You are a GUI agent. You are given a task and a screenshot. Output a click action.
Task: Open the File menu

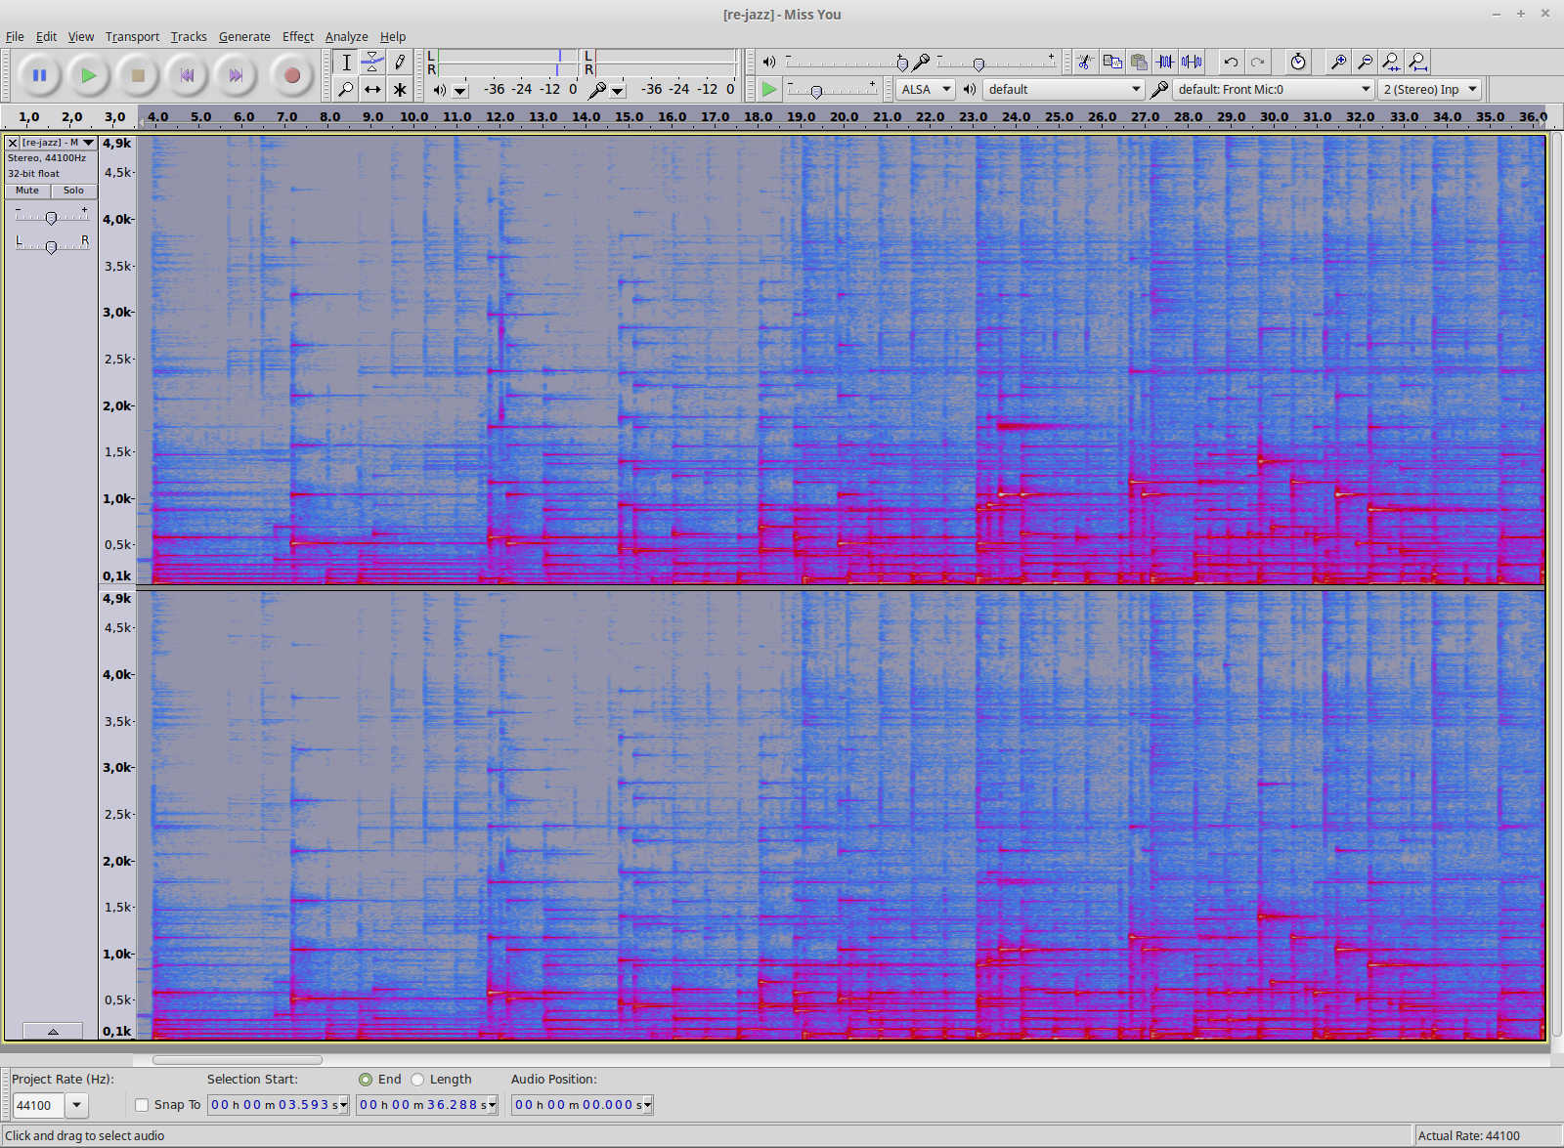click(x=15, y=36)
